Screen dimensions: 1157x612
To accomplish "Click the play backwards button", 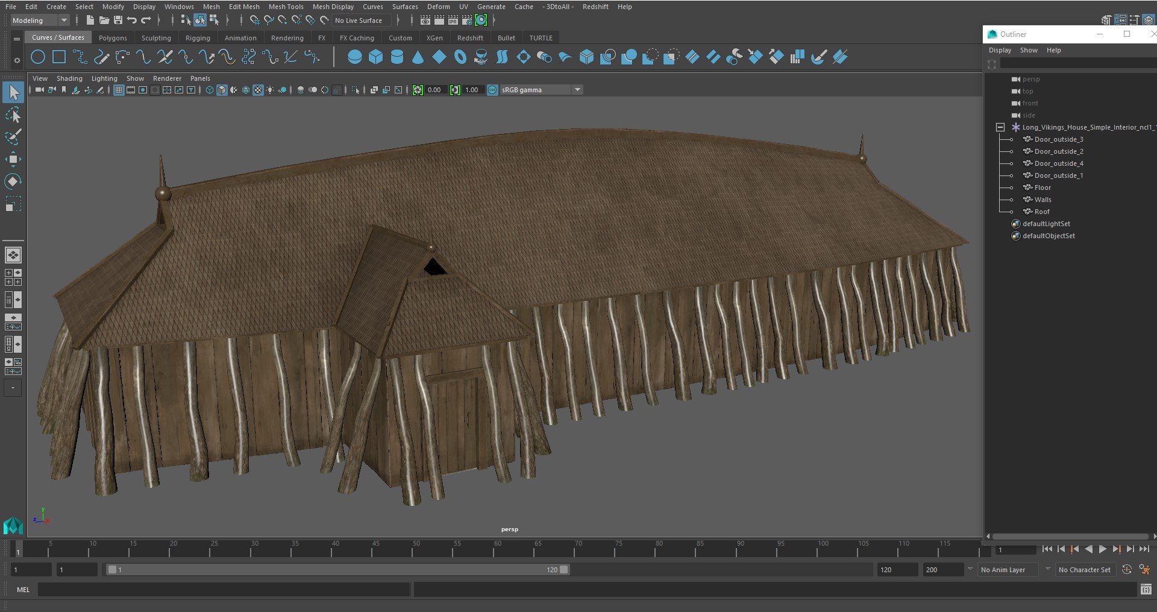I will point(1088,549).
